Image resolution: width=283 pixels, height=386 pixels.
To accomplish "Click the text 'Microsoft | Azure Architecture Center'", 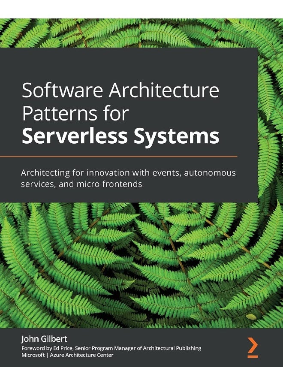I will [x=67, y=355].
